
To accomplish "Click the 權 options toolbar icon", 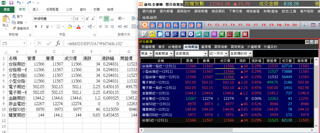I will (x=168, y=25).
